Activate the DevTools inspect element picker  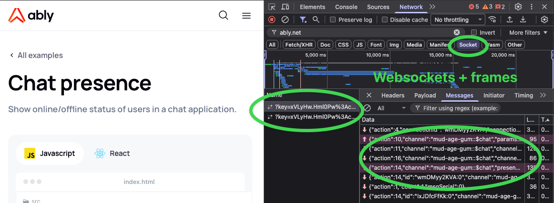coord(272,7)
